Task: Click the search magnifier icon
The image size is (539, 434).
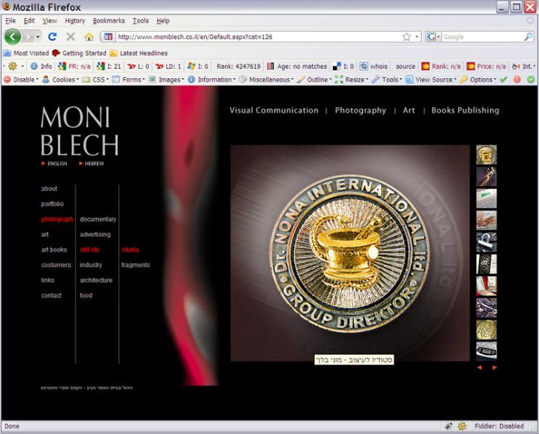Action: [x=528, y=37]
